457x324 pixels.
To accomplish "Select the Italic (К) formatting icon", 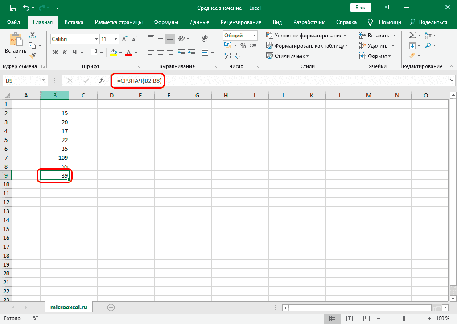I will pos(65,52).
